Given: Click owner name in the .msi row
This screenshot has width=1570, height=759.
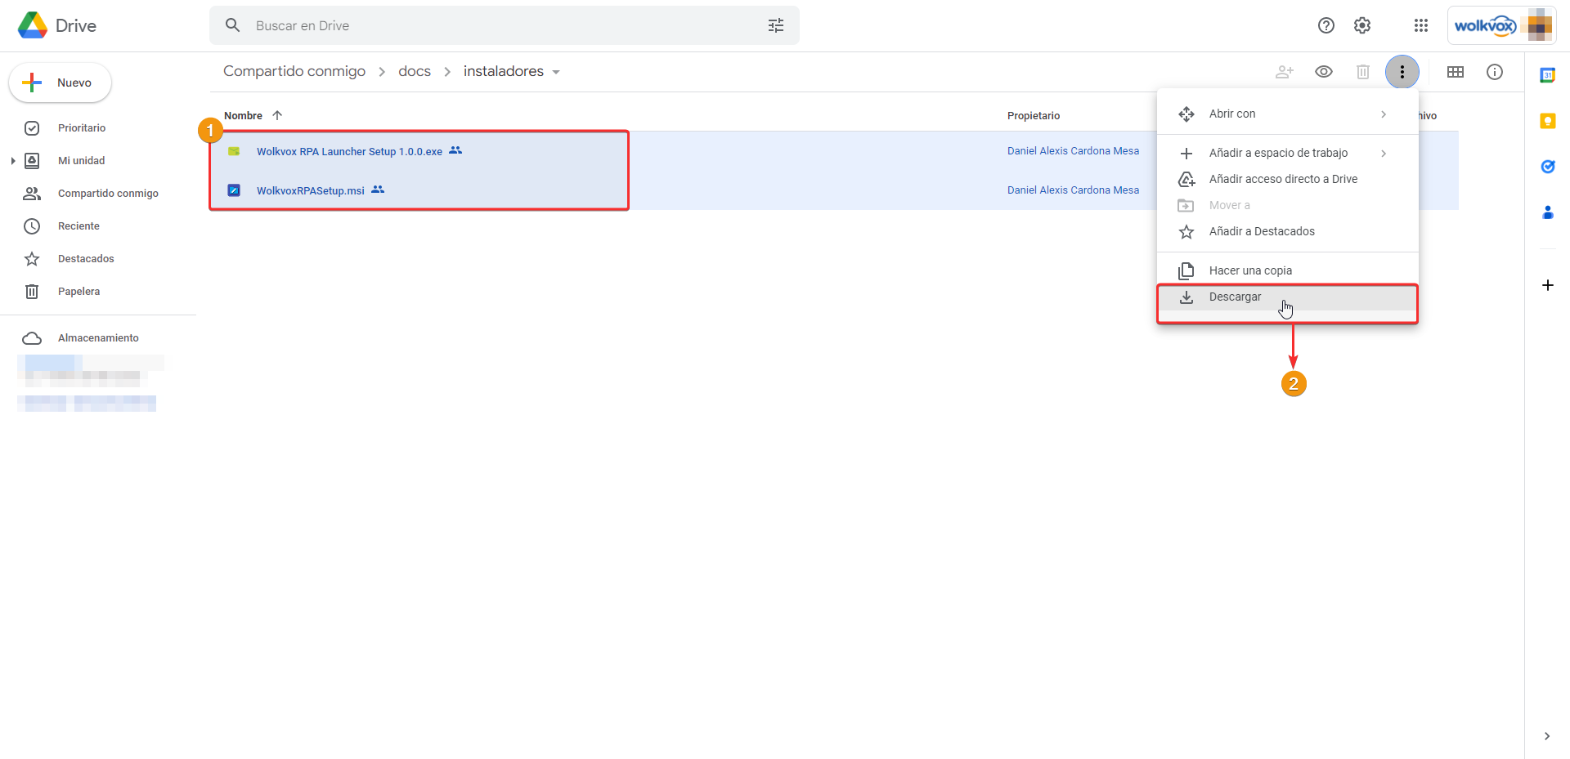Looking at the screenshot, I should coord(1073,190).
